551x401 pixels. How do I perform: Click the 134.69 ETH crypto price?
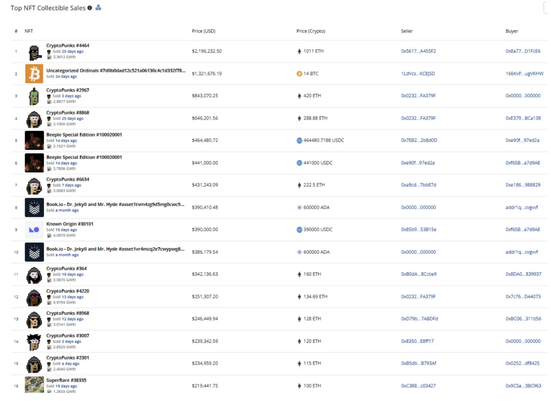pyautogui.click(x=315, y=297)
